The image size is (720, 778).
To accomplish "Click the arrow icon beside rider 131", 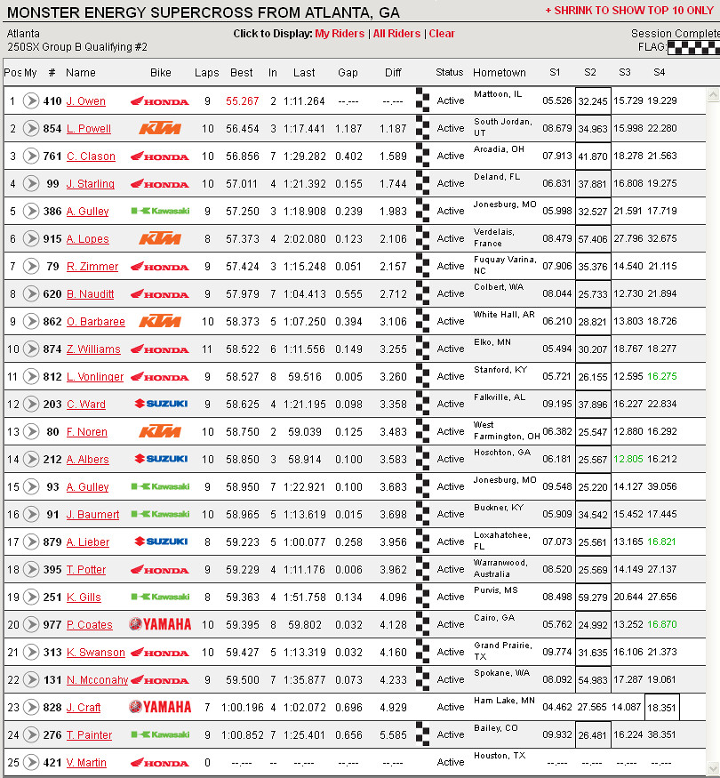I will [x=31, y=680].
